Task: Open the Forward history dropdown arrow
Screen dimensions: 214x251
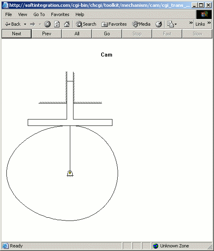Action: (40, 24)
